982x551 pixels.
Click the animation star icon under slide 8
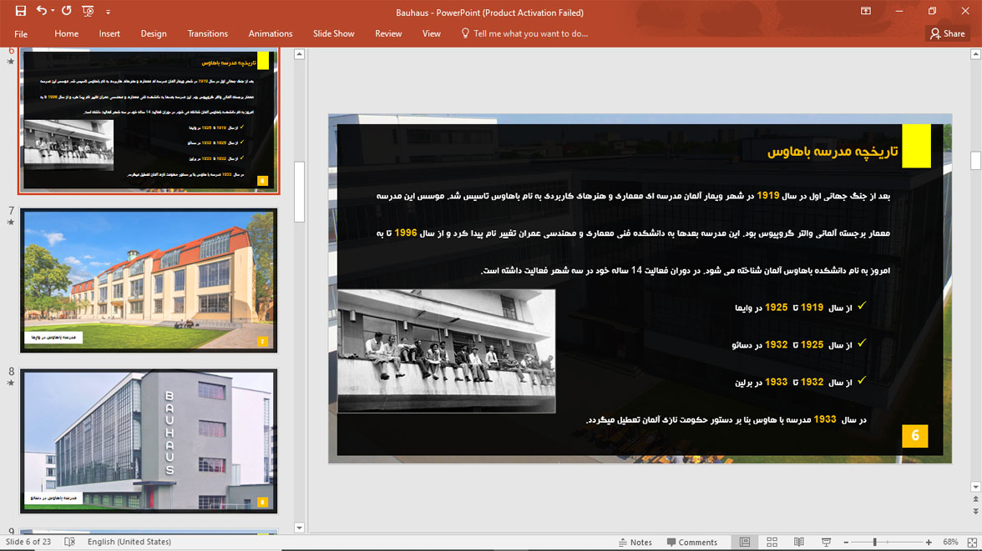coord(11,383)
